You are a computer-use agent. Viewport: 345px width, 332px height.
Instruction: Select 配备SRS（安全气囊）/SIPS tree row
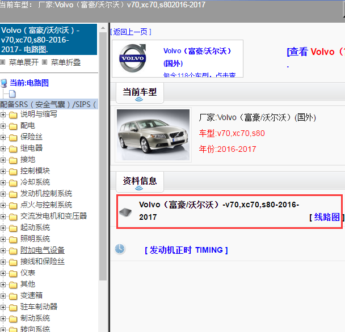(49, 104)
